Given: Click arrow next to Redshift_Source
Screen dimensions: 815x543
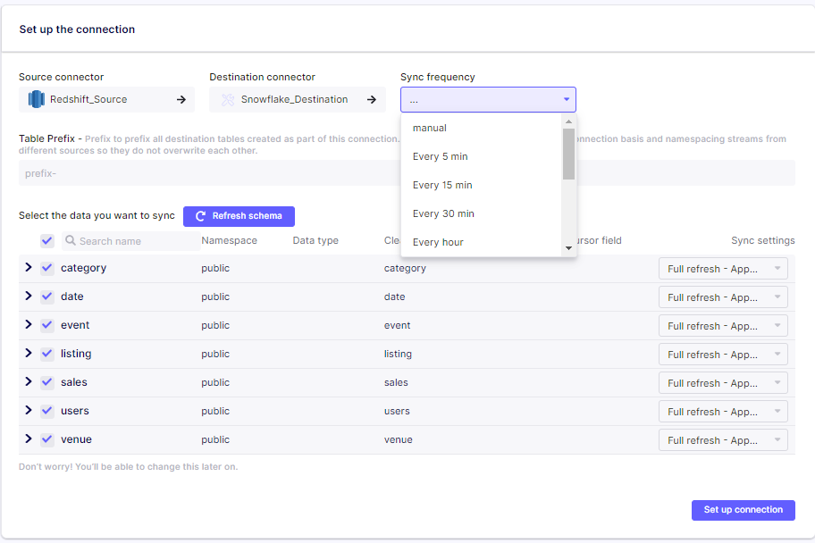Looking at the screenshot, I should pyautogui.click(x=181, y=99).
